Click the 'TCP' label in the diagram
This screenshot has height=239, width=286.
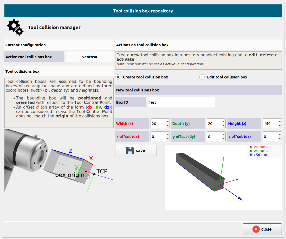point(102,171)
